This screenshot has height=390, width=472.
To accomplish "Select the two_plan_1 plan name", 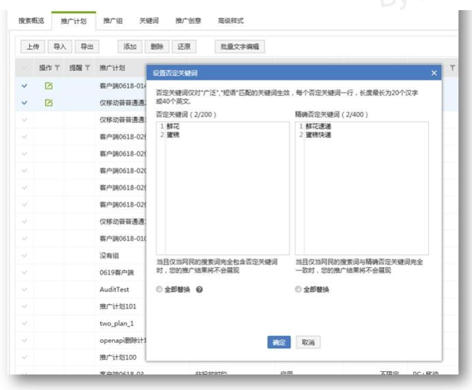I will pos(117,324).
